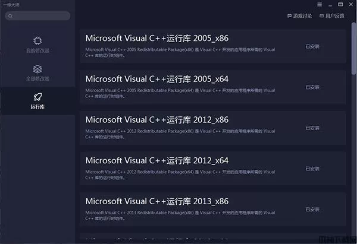
Task: Click the 2012 Redistributable Package(x64) description
Action: (x=180, y=175)
